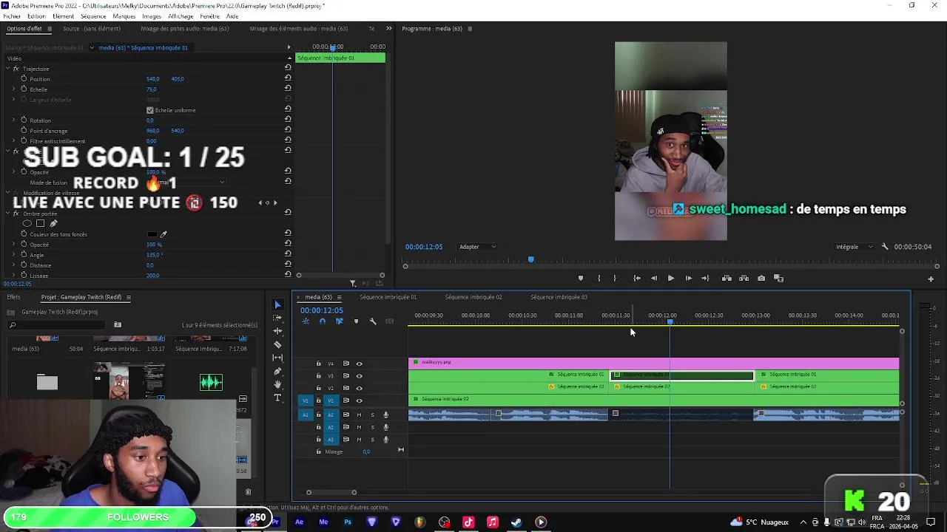
Task: Create rectangle mask for Ombre portée
Action: click(41, 223)
